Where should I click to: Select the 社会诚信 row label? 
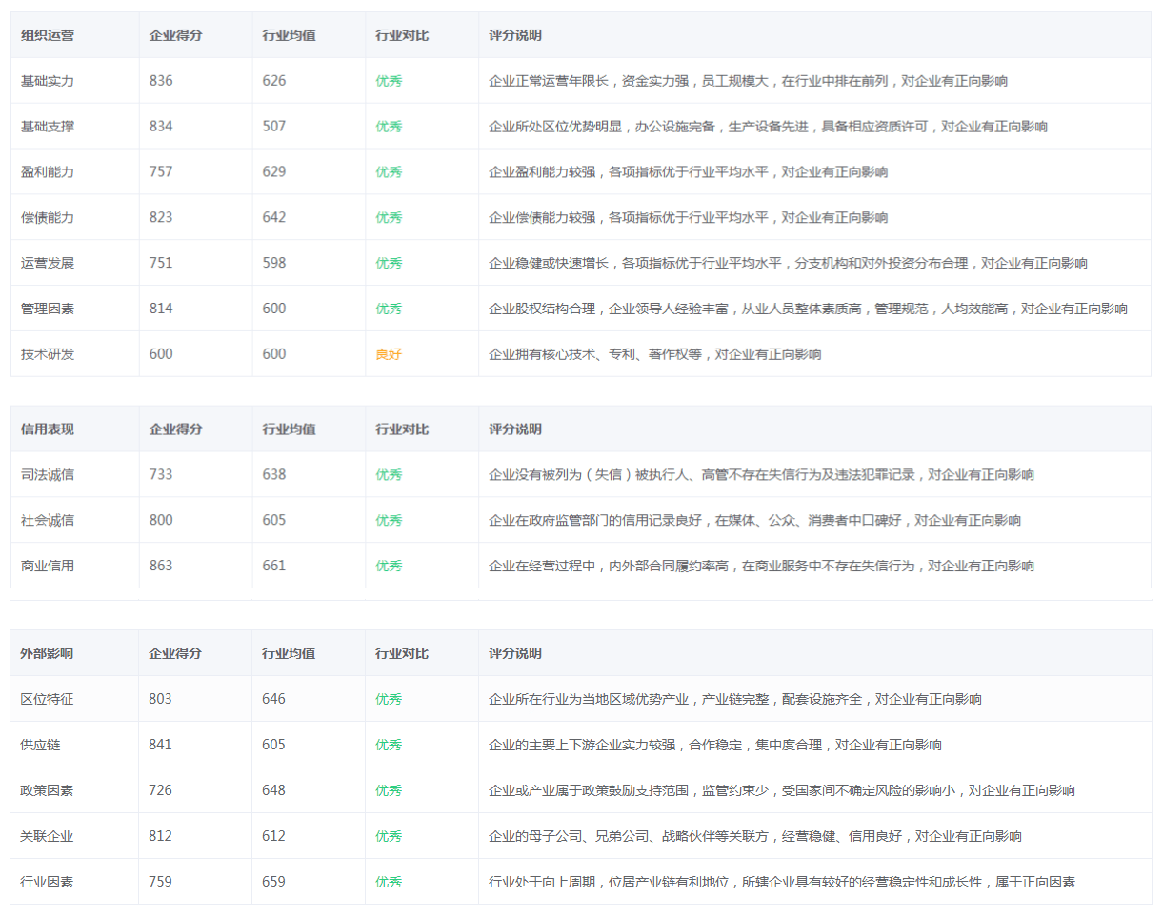pyautogui.click(x=48, y=521)
